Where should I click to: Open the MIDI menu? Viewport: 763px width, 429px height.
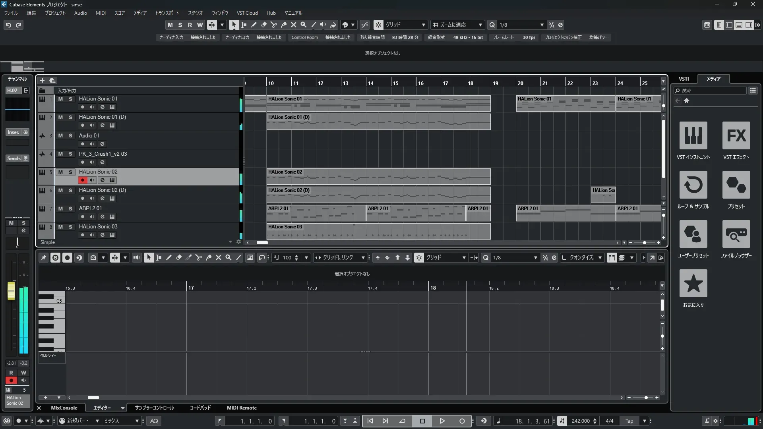tap(101, 13)
